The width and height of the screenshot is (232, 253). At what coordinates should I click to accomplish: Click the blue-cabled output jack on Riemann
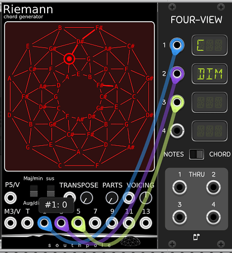point(44,223)
